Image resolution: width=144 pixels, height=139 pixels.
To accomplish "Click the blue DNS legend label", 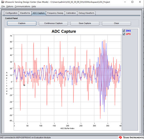I will [128, 31].
